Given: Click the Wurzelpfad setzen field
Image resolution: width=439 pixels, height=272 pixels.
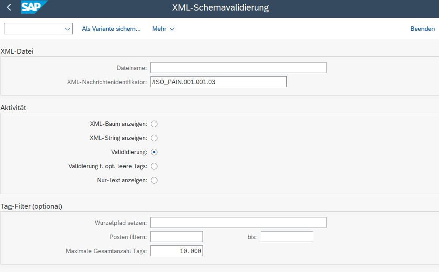Looking at the screenshot, I should [238, 223].
